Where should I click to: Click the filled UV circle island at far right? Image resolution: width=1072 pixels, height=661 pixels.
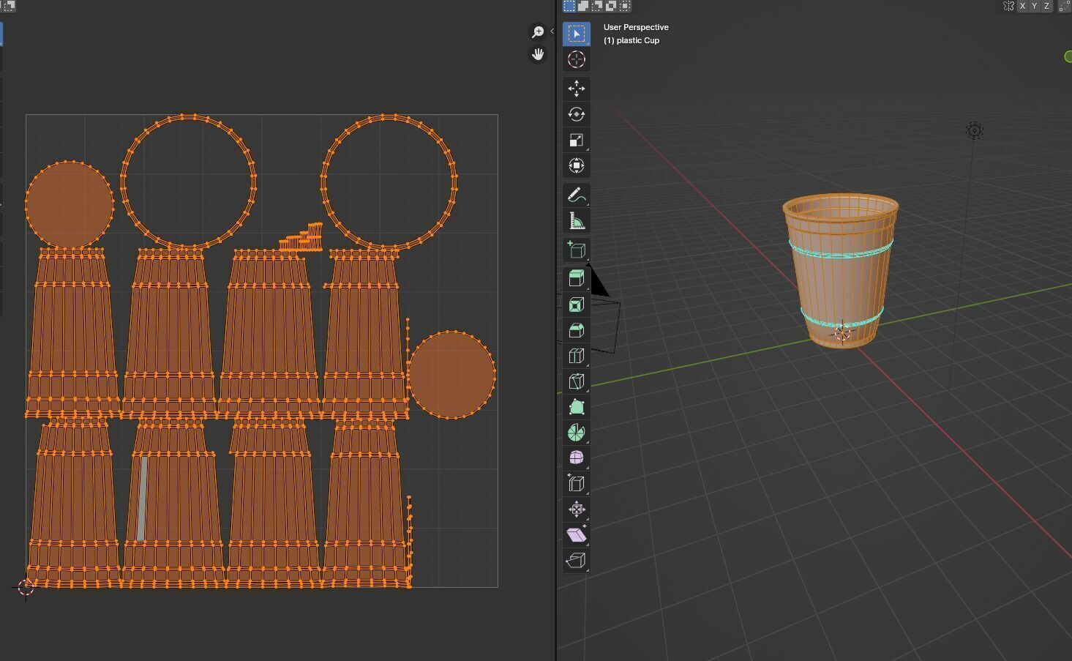[451, 375]
